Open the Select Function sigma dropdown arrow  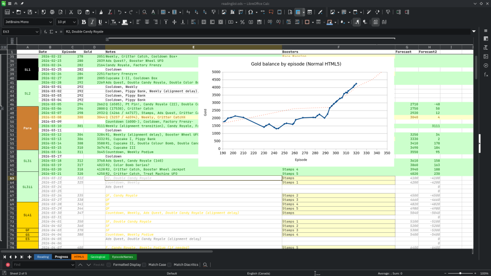coord(56,31)
